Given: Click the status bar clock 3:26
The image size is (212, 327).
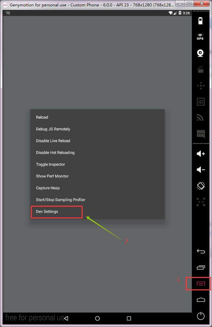Looking at the screenshot, I should (x=186, y=13).
